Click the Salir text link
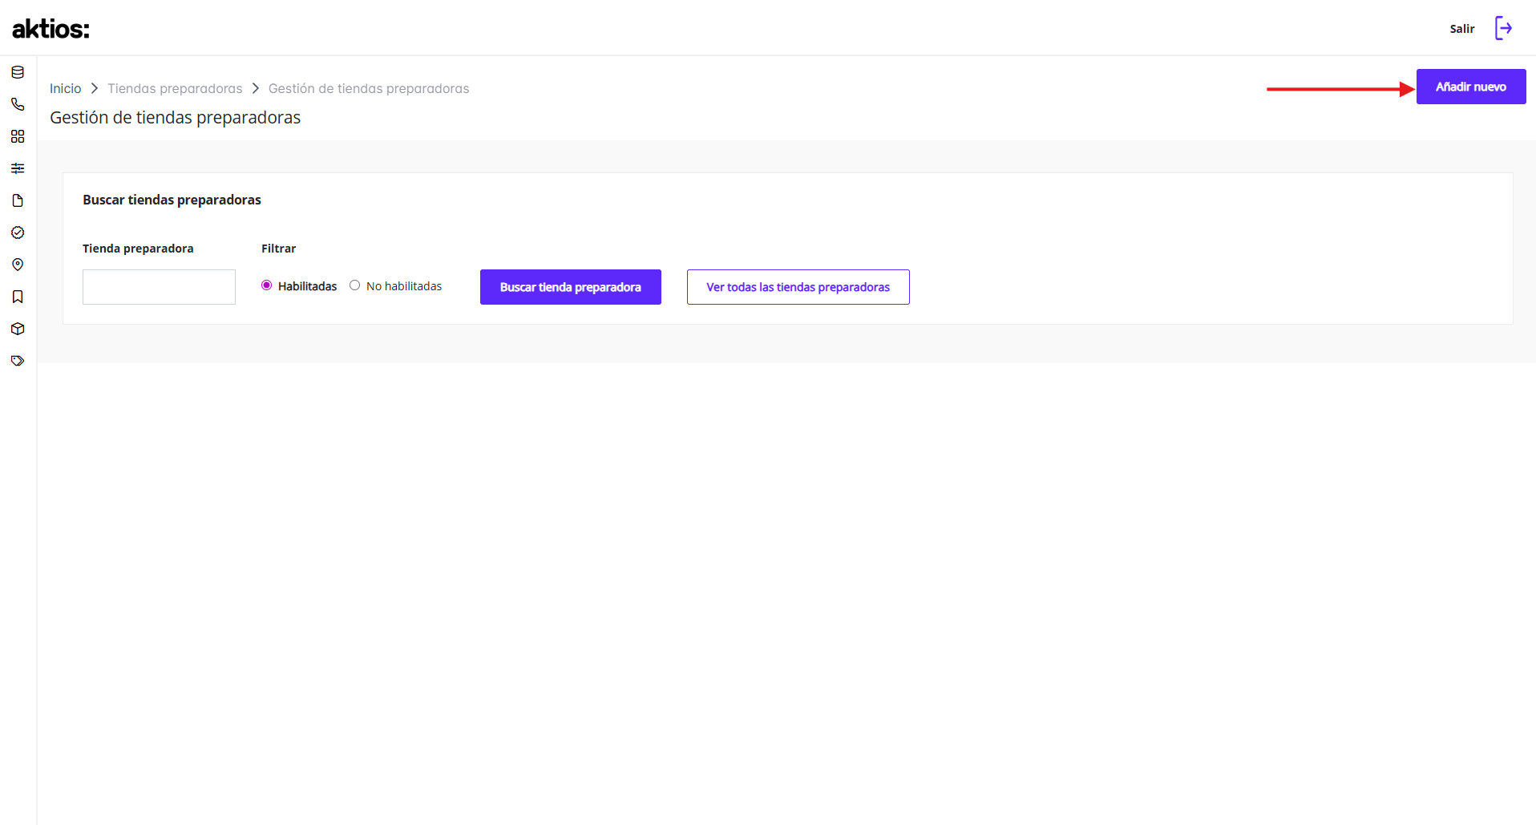 click(x=1462, y=29)
